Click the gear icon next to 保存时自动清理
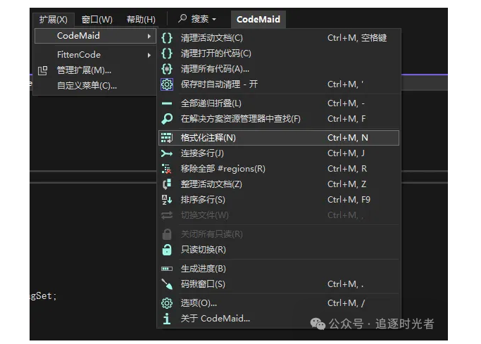Image resolution: width=481 pixels, height=344 pixels. point(167,84)
